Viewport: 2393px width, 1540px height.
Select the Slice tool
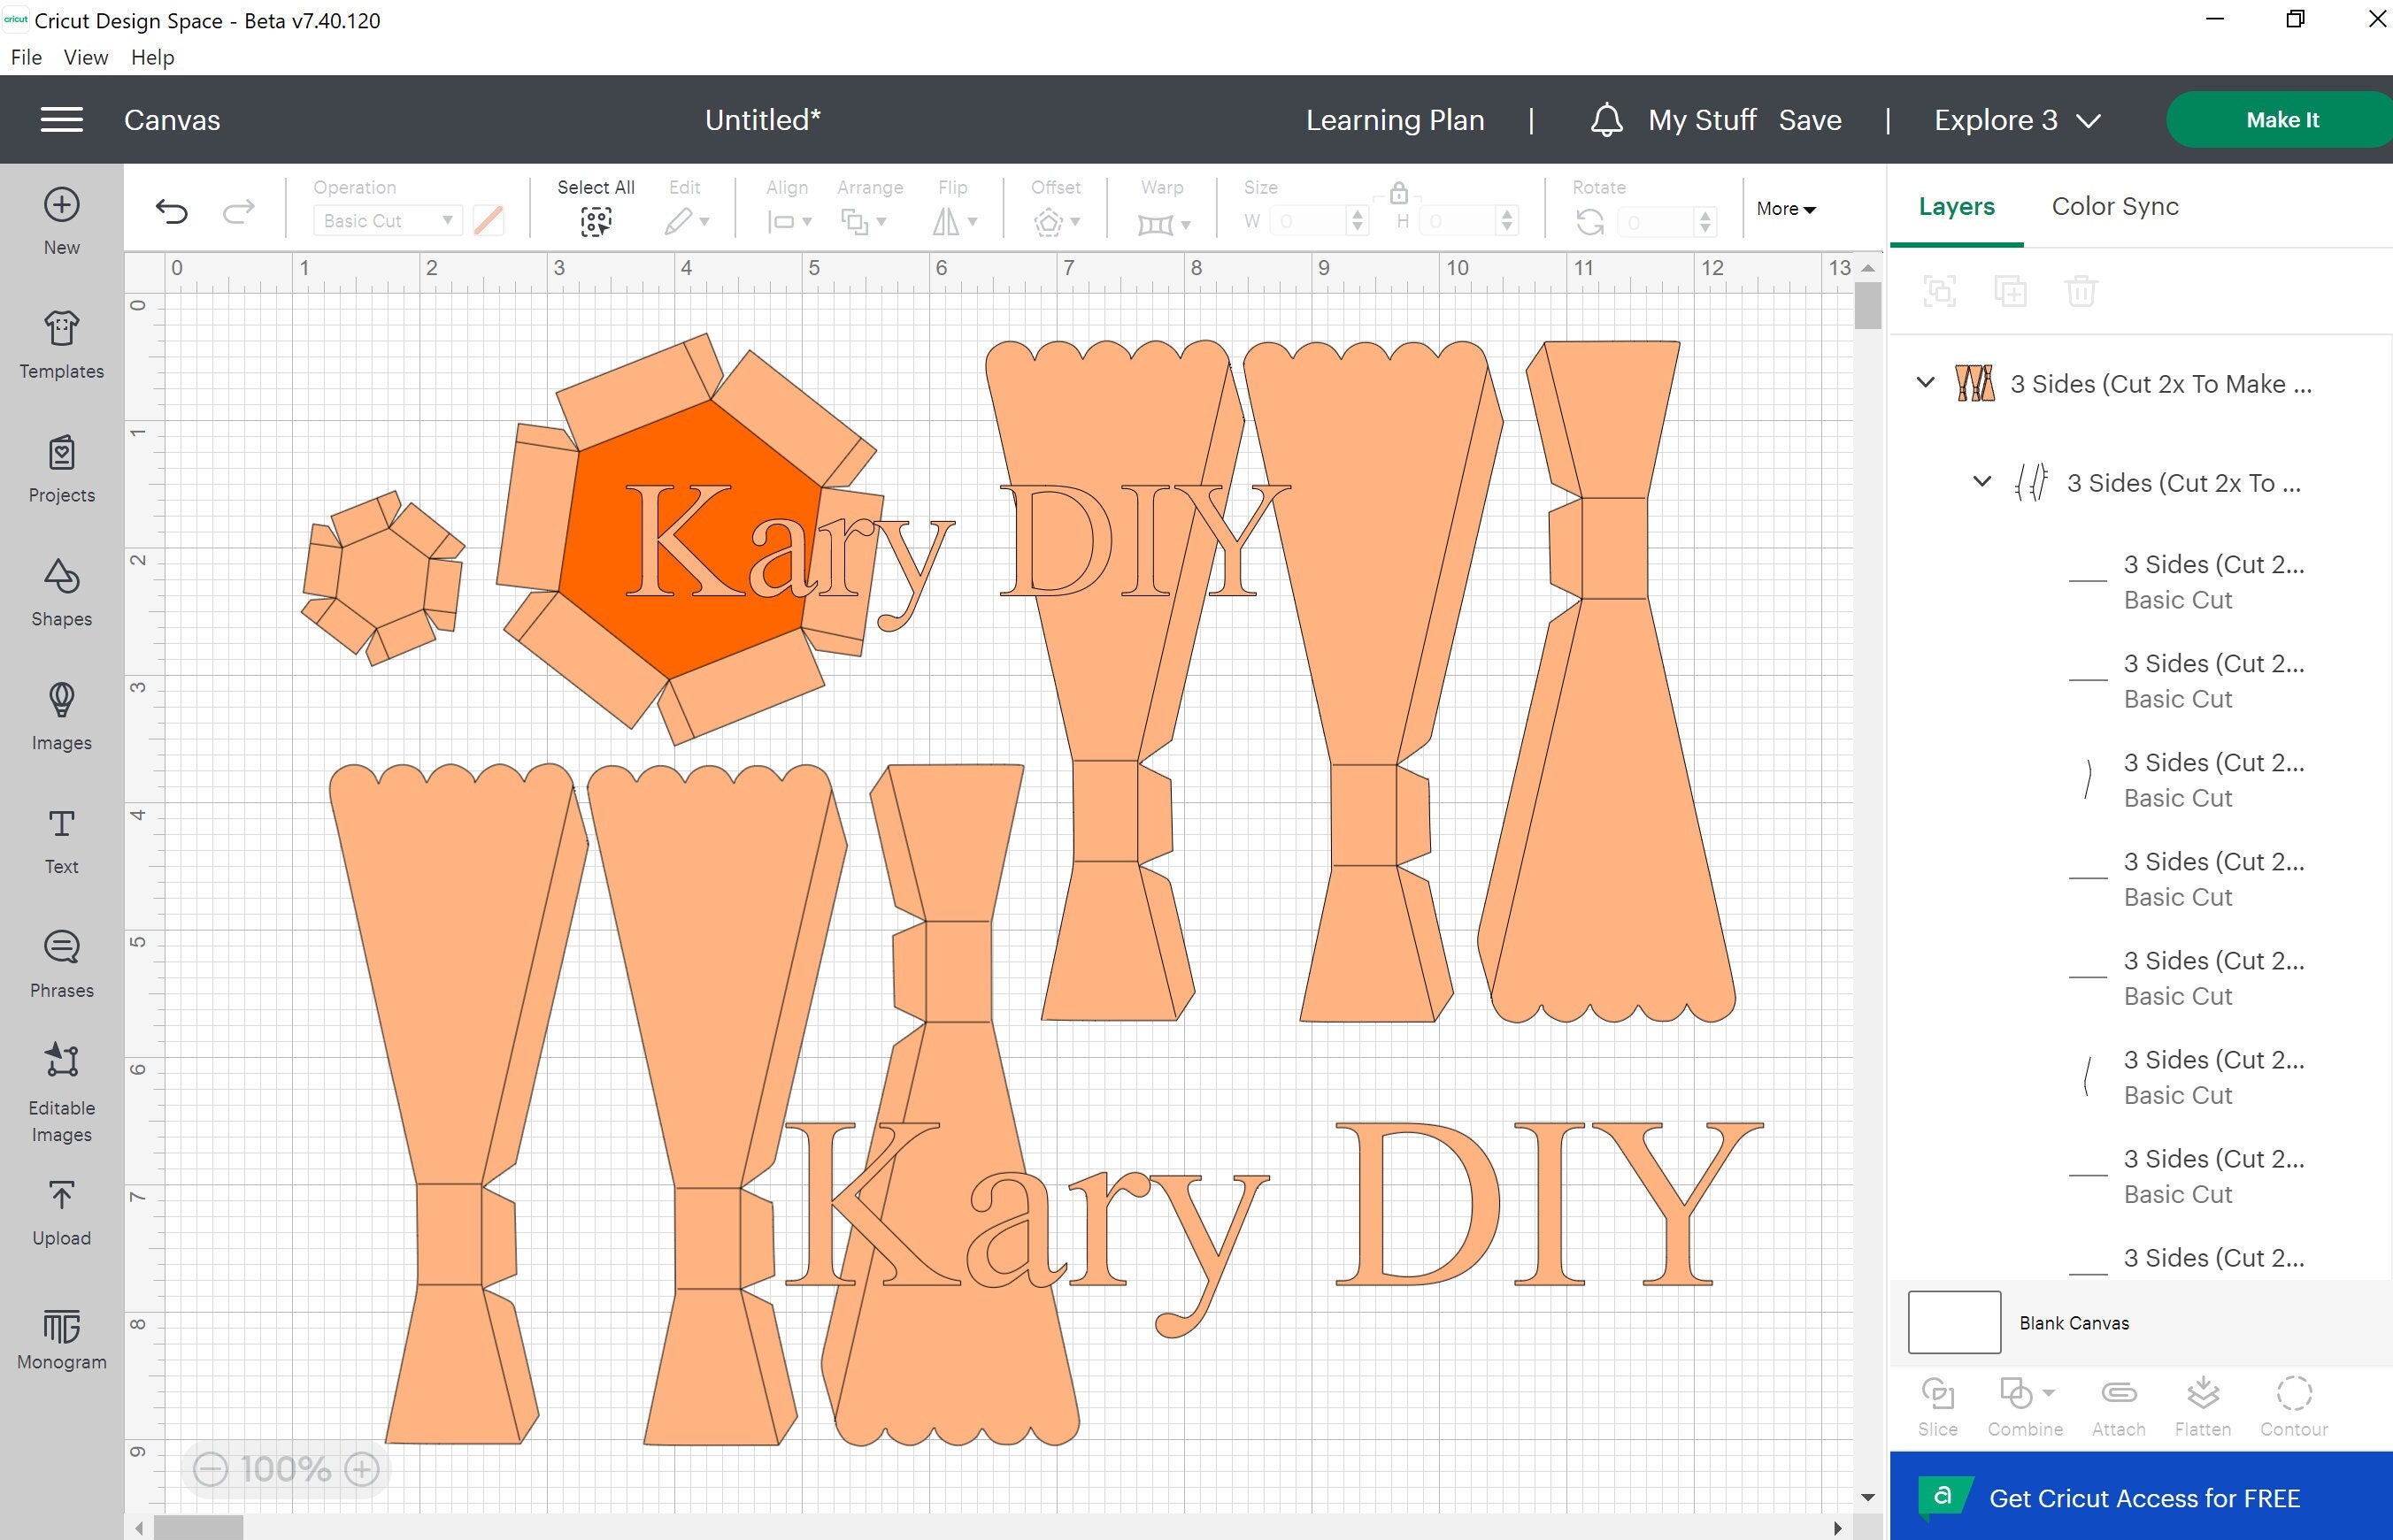pos(1937,1403)
